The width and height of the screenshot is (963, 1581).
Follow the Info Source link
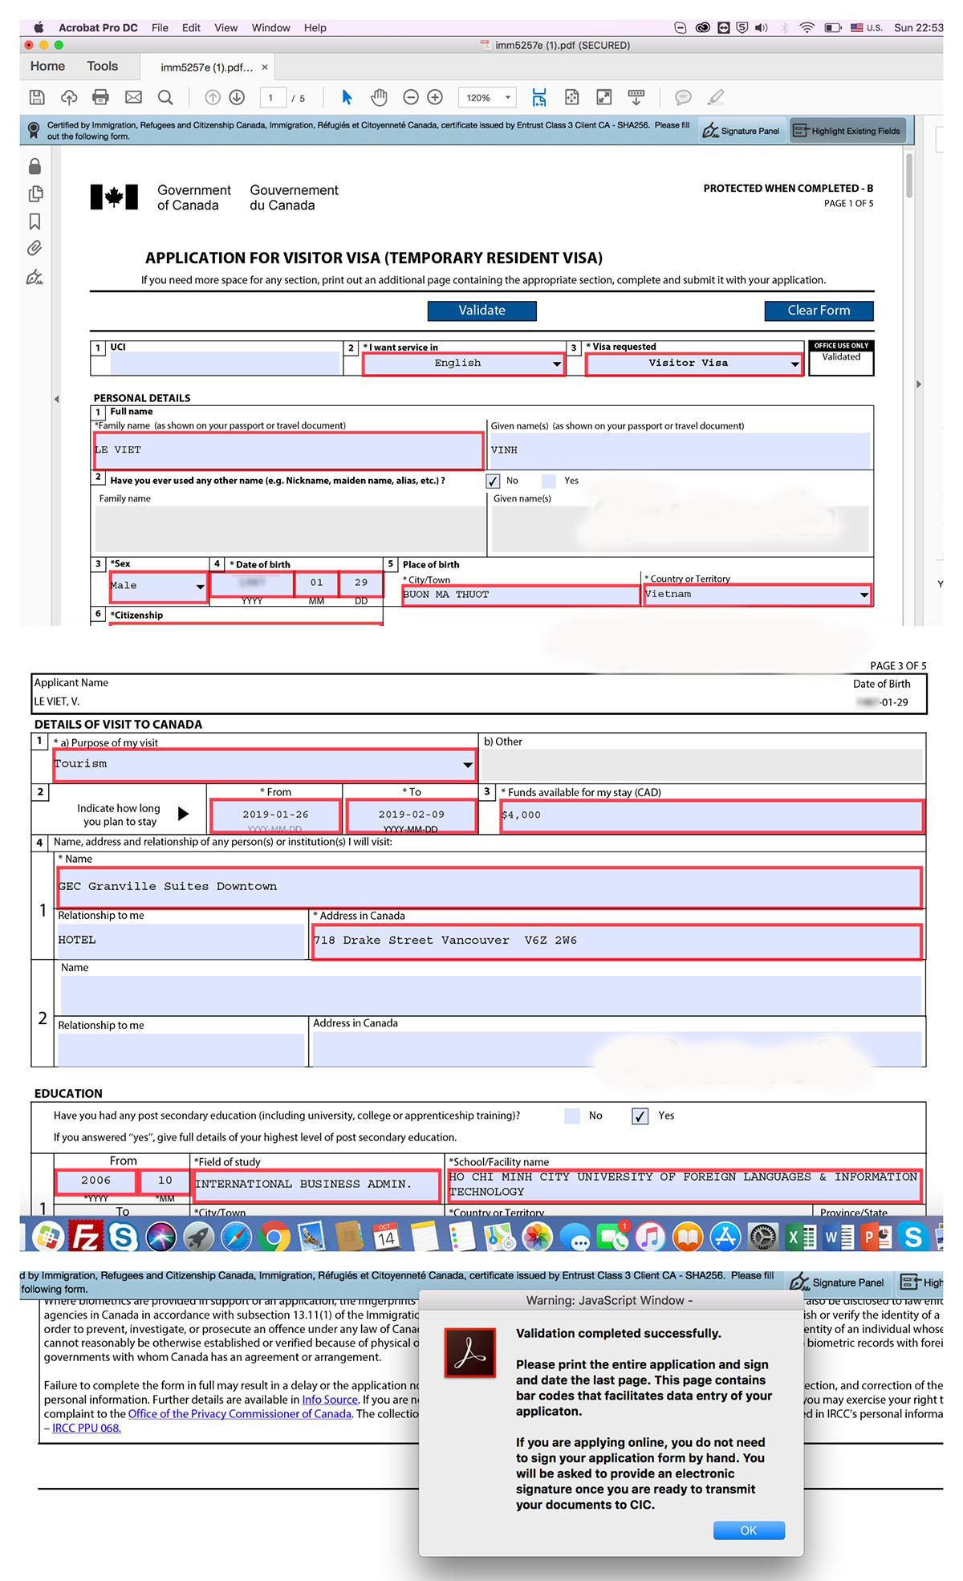[330, 1400]
